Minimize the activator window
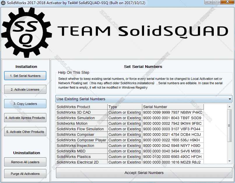The image size is (235, 183). coord(208,3)
